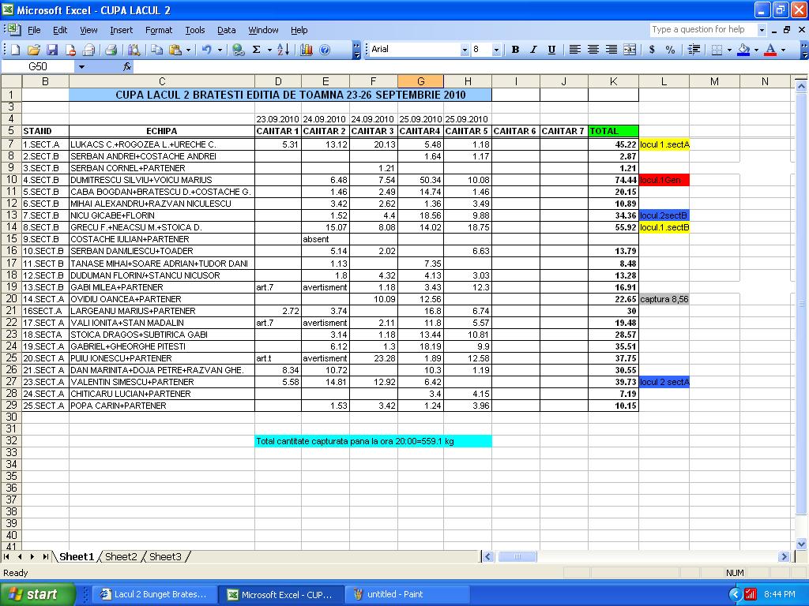
Task: Click the AutoSum sigma icon
Action: coord(256,50)
